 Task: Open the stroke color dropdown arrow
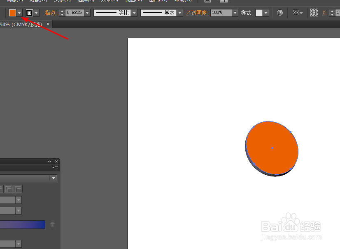coord(36,13)
